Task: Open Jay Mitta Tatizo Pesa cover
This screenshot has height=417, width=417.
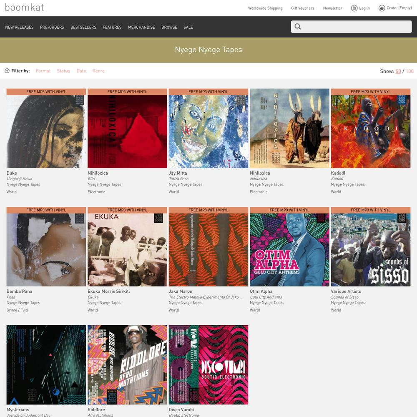Action: click(x=208, y=128)
